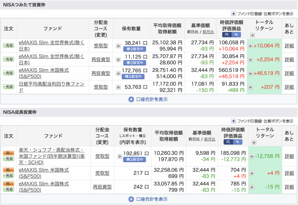The height and width of the screenshot is (205, 298).
Task: Expand total return detail for -12,756円 row
Action: (252, 156)
